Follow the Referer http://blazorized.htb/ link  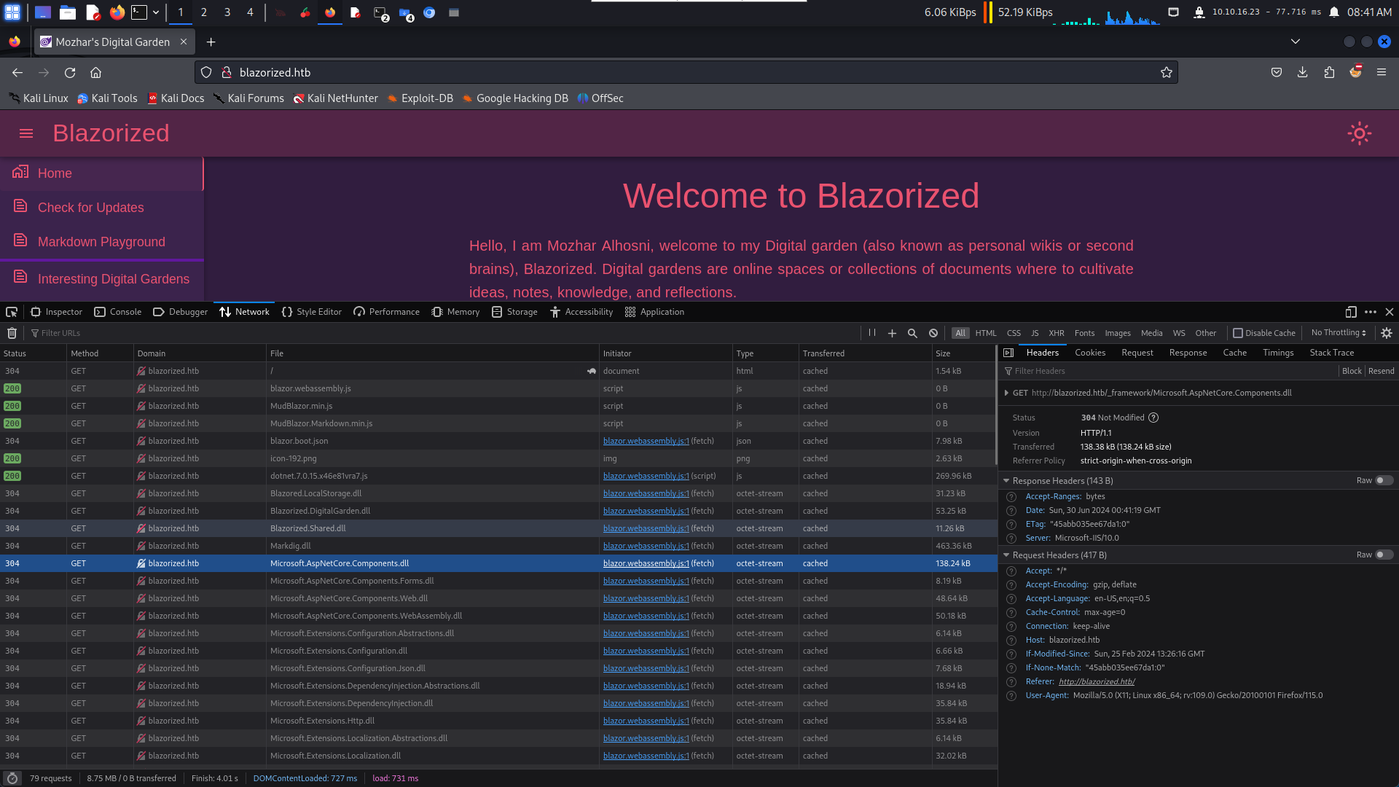point(1097,682)
